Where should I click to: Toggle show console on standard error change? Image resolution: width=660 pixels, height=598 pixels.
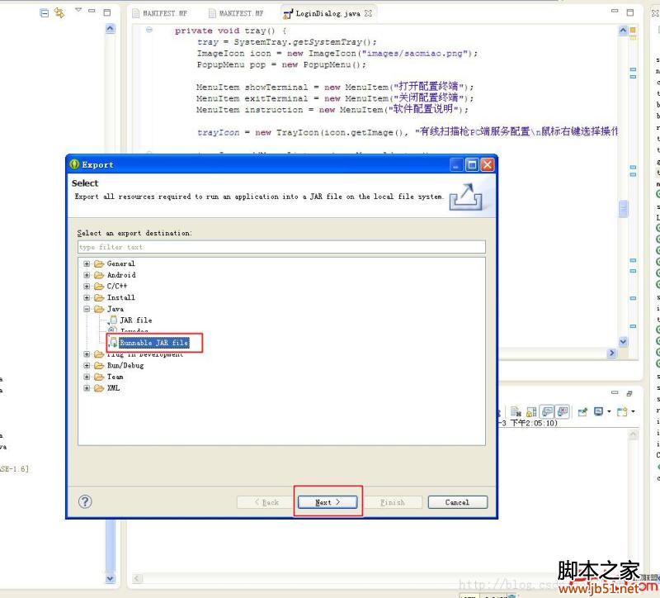(562, 411)
